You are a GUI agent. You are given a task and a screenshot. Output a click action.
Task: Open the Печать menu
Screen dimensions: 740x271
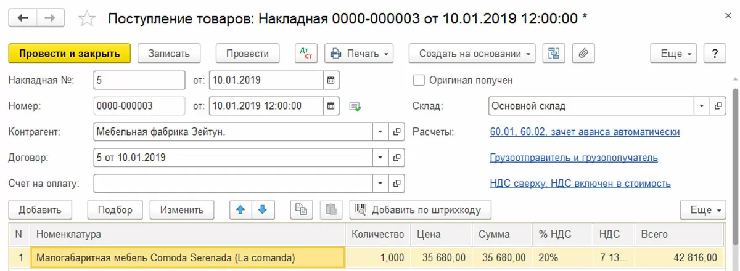pos(359,54)
